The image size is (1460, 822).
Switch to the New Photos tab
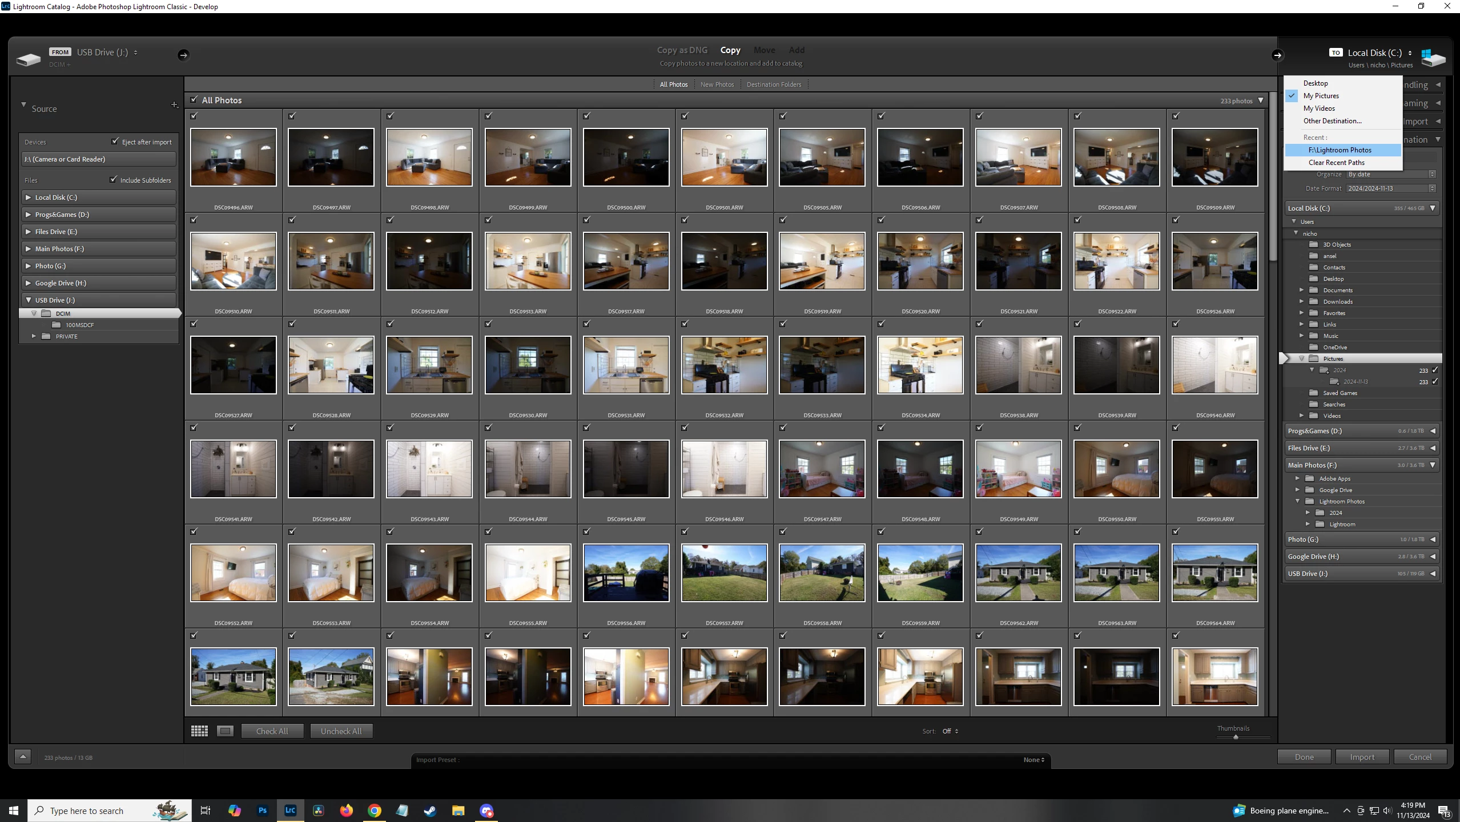(717, 84)
